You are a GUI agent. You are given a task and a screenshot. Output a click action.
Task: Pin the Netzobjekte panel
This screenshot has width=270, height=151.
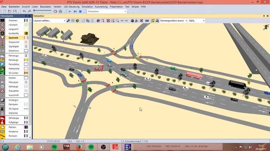pyautogui.click(x=26, y=16)
